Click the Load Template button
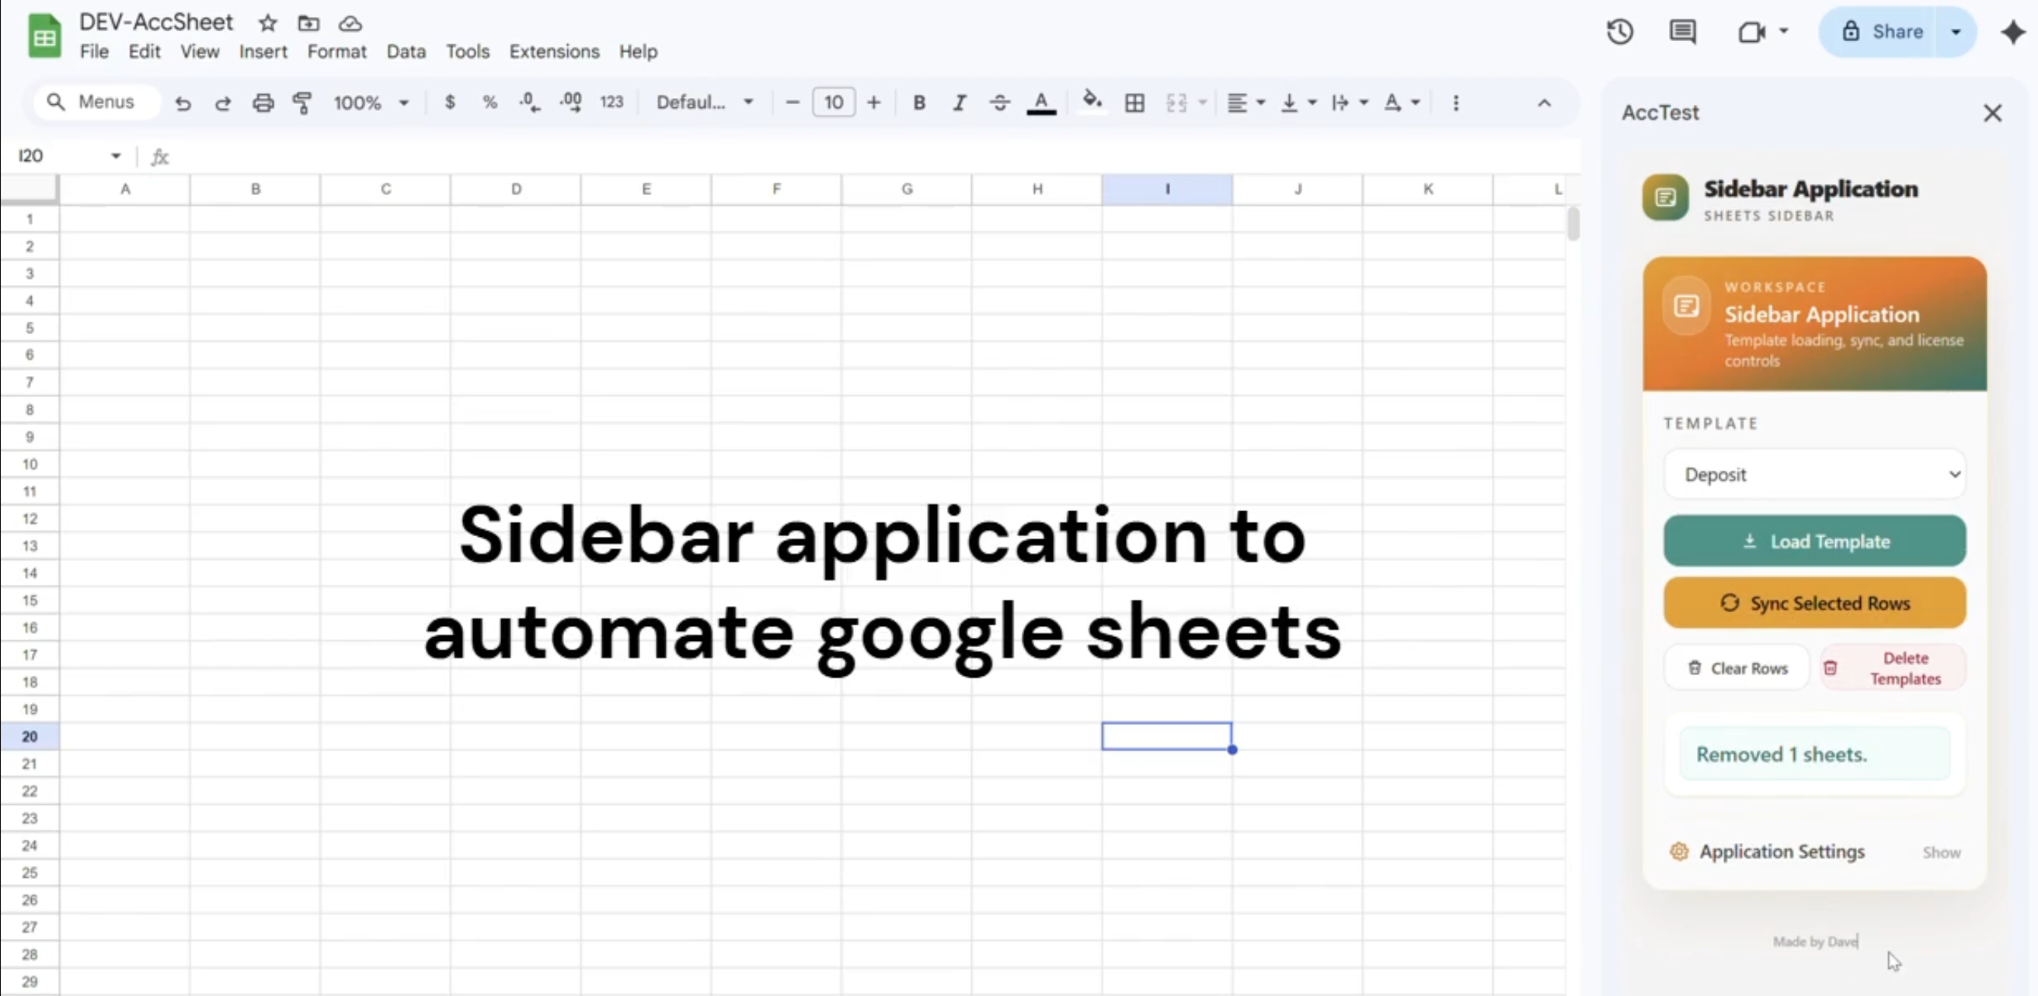This screenshot has width=2038, height=996. 1814,541
